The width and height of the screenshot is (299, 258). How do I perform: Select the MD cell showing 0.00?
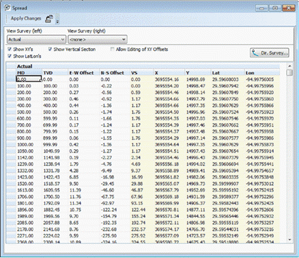29,80
